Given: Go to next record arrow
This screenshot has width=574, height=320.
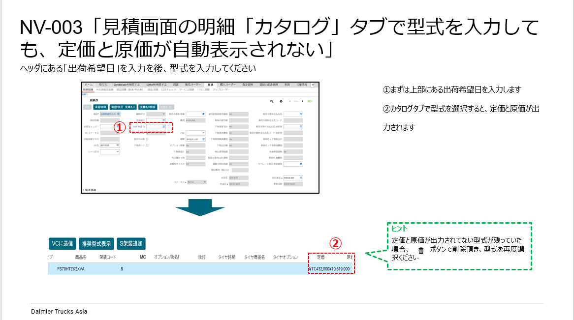Looking at the screenshot, I should click(x=302, y=101).
